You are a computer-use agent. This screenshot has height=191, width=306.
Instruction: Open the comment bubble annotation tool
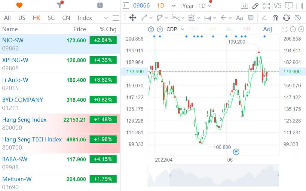[251, 18]
